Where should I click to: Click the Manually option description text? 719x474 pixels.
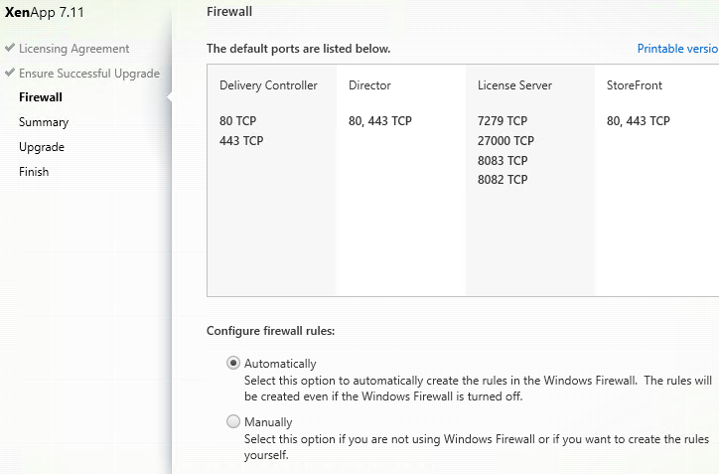[x=477, y=447]
